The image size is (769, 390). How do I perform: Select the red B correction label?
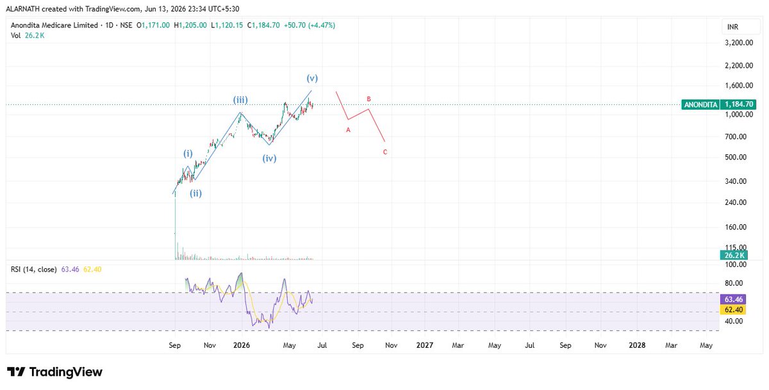[368, 99]
